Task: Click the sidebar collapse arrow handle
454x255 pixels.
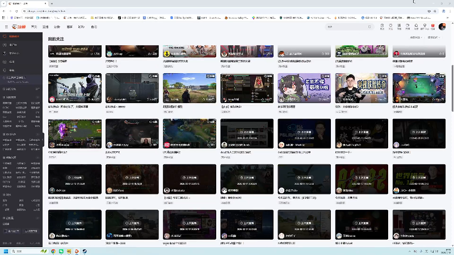Action: click(43, 139)
